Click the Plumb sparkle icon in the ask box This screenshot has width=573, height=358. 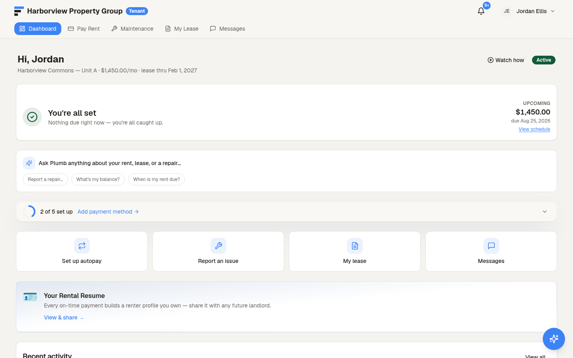(x=29, y=163)
